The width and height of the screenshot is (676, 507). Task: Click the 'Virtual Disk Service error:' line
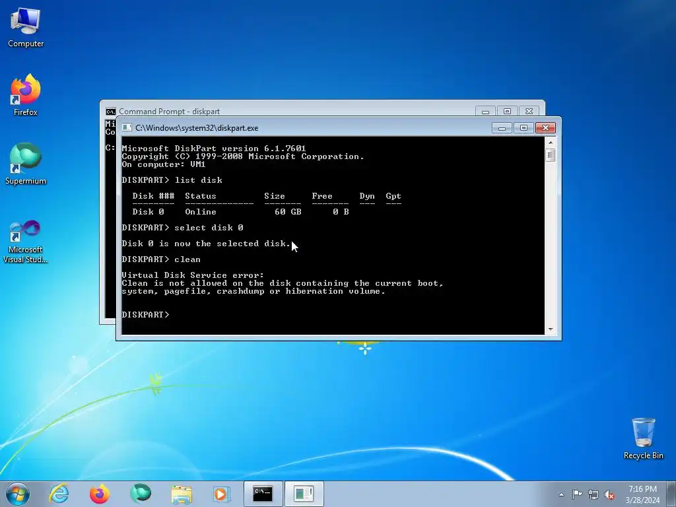tap(193, 275)
